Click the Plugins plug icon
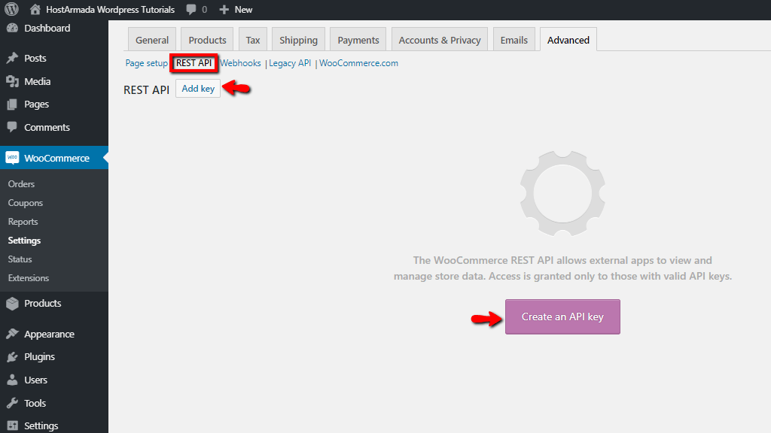 [x=12, y=357]
